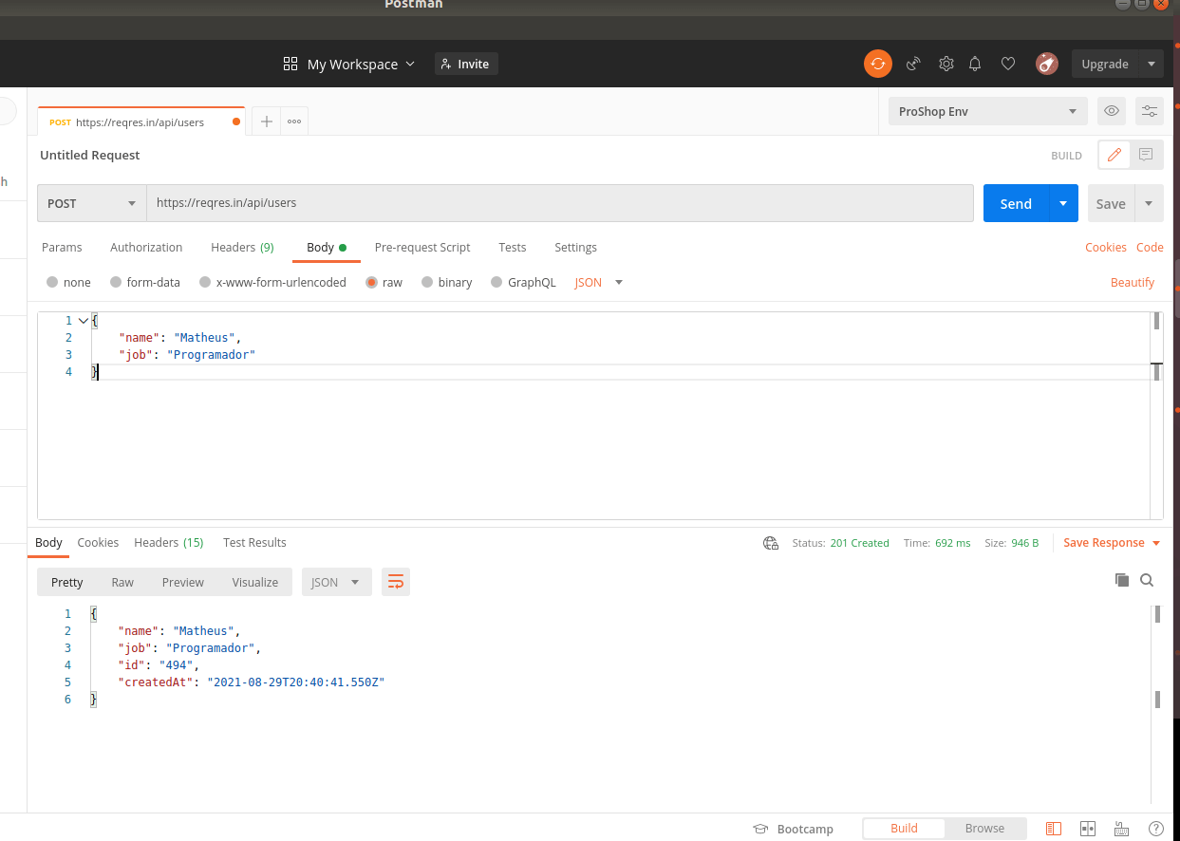The width and height of the screenshot is (1180, 841).
Task: Open the response JSON format dropdown
Action: (x=336, y=582)
